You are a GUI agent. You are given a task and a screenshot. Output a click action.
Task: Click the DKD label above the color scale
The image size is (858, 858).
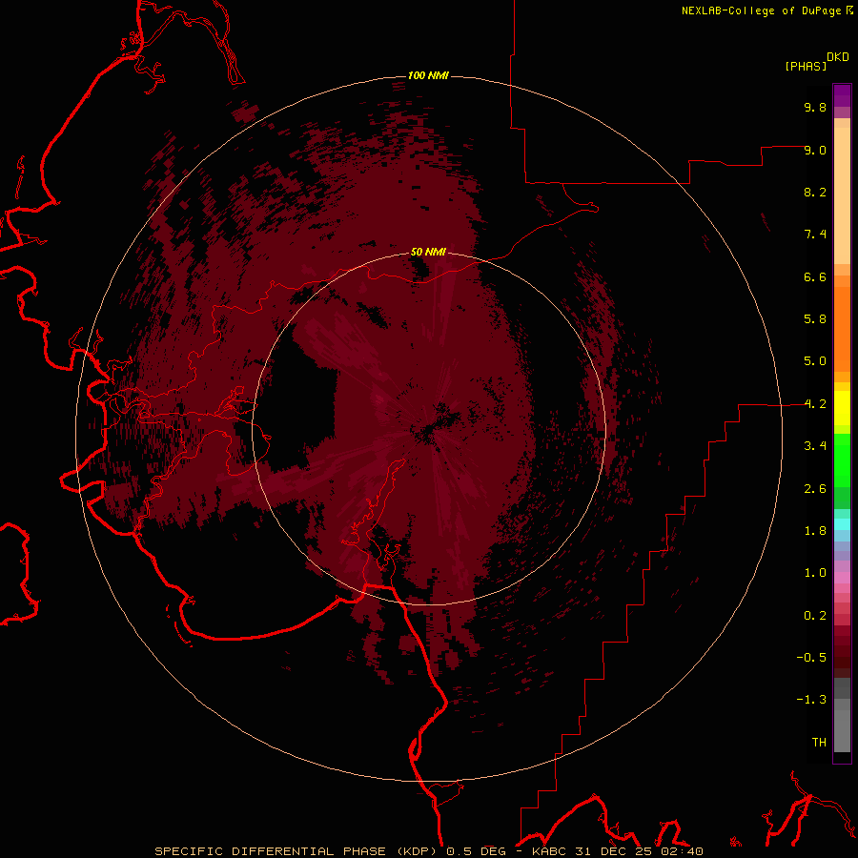838,57
